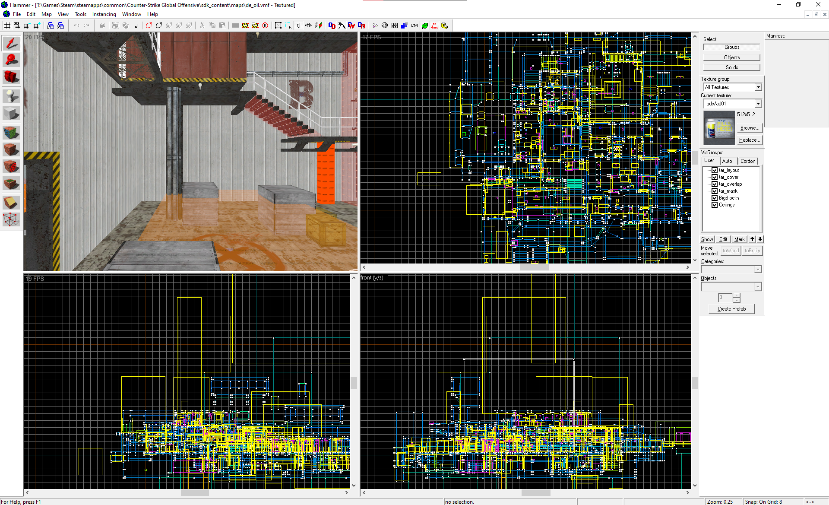
Task: Click the Objects select button
Action: click(731, 57)
